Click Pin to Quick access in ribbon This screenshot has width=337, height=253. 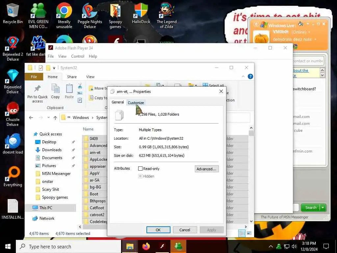coord(38,94)
